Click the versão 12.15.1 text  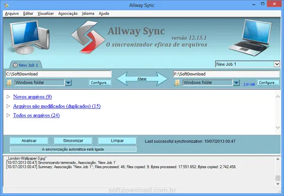pos(189,38)
